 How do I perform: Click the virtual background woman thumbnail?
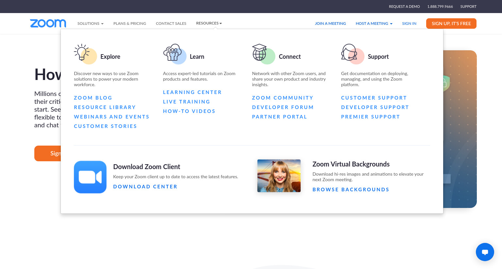279,176
